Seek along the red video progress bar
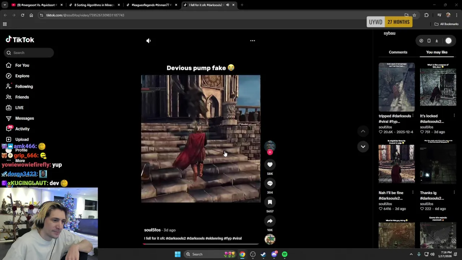The height and width of the screenshot is (260, 462). (201, 244)
